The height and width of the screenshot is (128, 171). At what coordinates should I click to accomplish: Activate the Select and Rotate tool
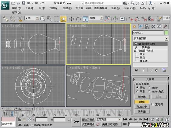click(78, 19)
